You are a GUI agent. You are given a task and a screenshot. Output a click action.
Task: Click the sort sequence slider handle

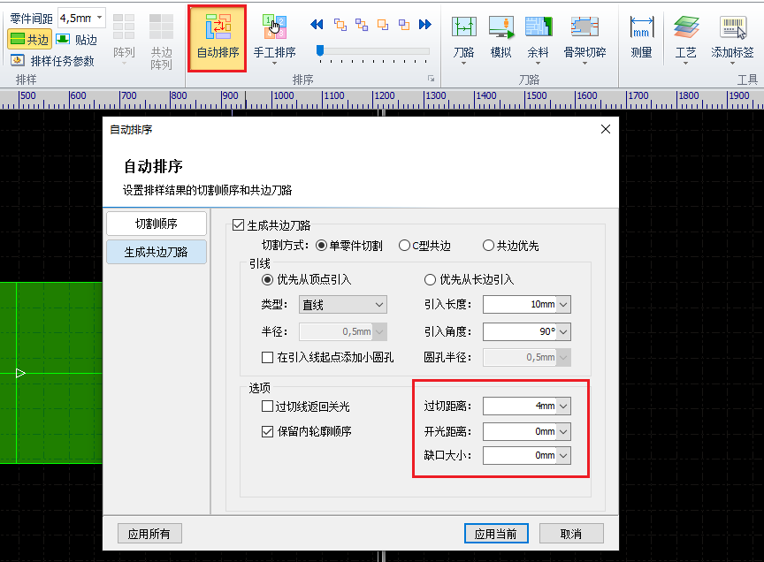pos(319,50)
